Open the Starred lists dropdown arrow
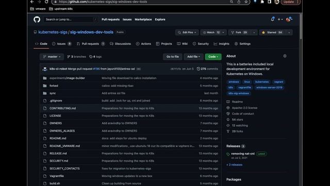 (x=289, y=33)
